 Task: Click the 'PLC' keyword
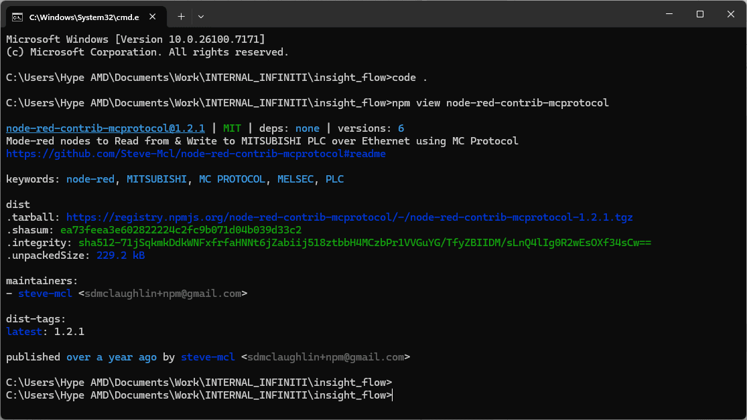tap(334, 179)
